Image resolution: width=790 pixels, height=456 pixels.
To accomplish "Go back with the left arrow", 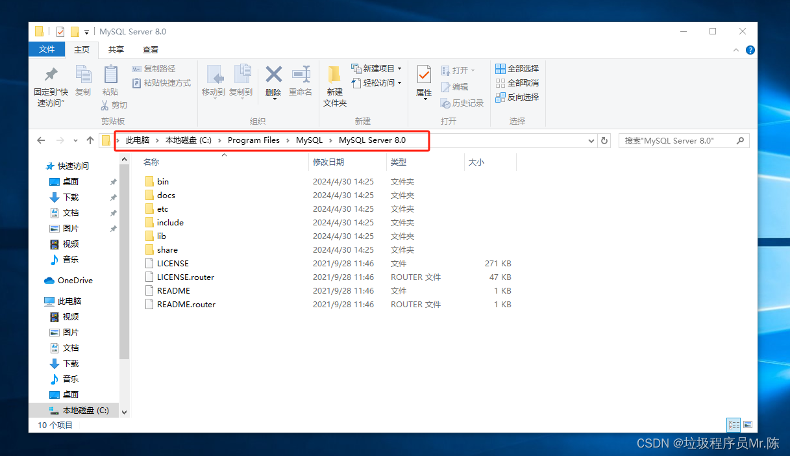I will pyautogui.click(x=41, y=140).
